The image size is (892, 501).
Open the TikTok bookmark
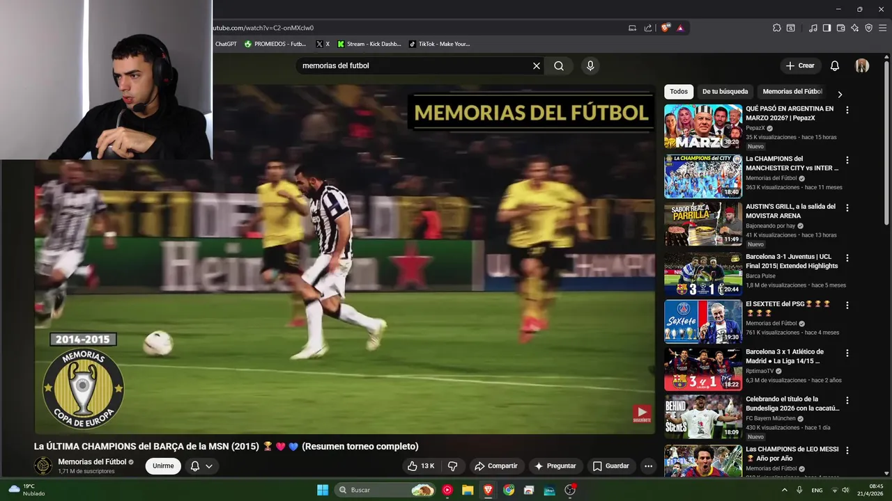pos(439,44)
